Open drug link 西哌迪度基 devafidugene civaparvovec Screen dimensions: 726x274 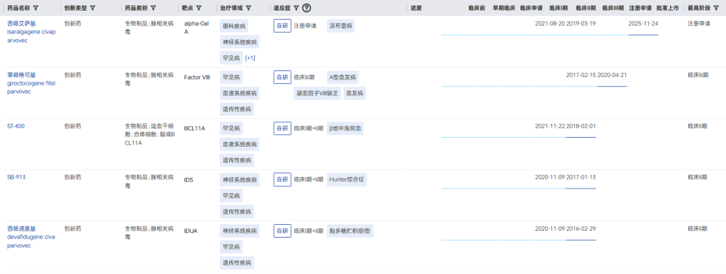(x=31, y=237)
